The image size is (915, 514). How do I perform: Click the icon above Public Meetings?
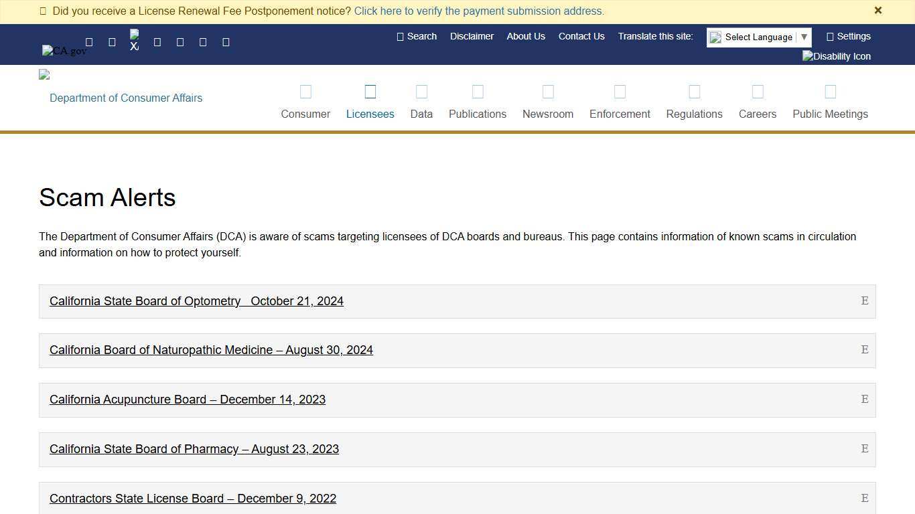coord(830,92)
